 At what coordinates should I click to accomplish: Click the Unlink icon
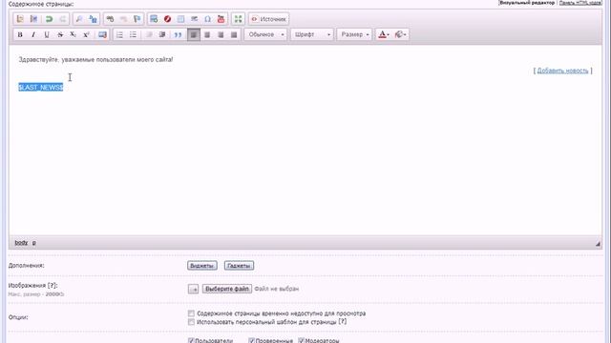[123, 19]
